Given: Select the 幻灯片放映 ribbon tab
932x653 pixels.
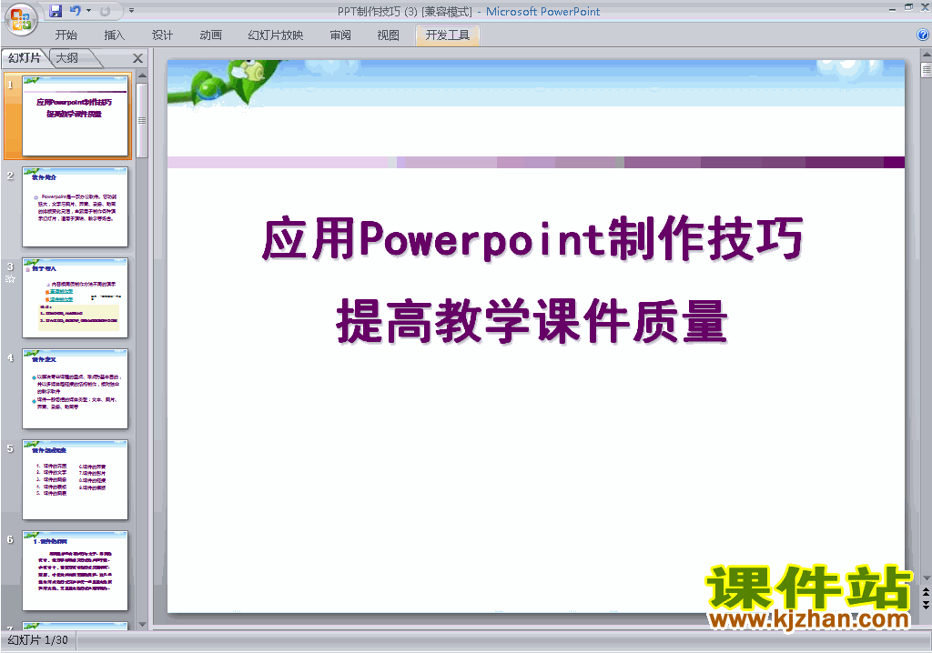Looking at the screenshot, I should coord(275,35).
